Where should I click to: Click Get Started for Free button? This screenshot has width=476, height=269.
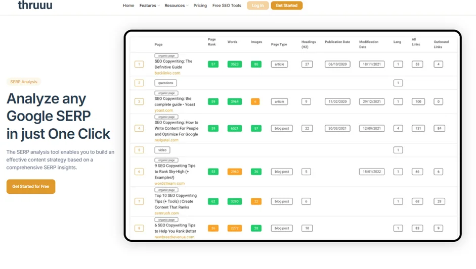point(31,186)
